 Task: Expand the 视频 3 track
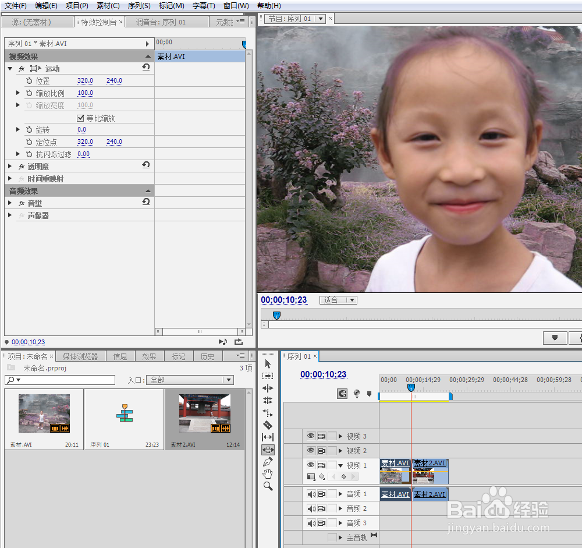pos(340,436)
